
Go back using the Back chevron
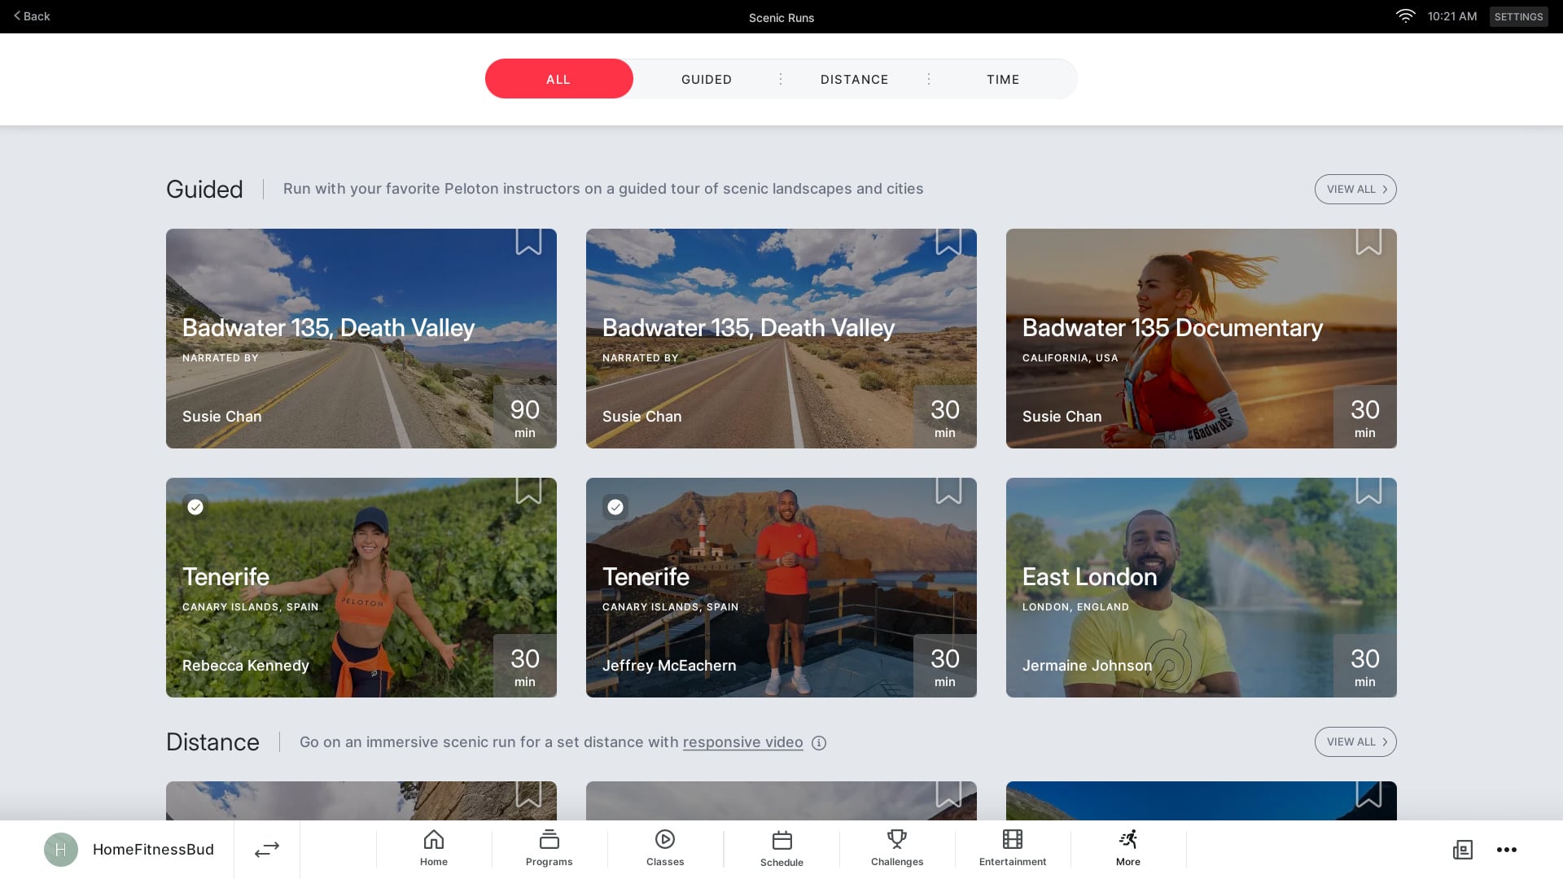(x=32, y=16)
